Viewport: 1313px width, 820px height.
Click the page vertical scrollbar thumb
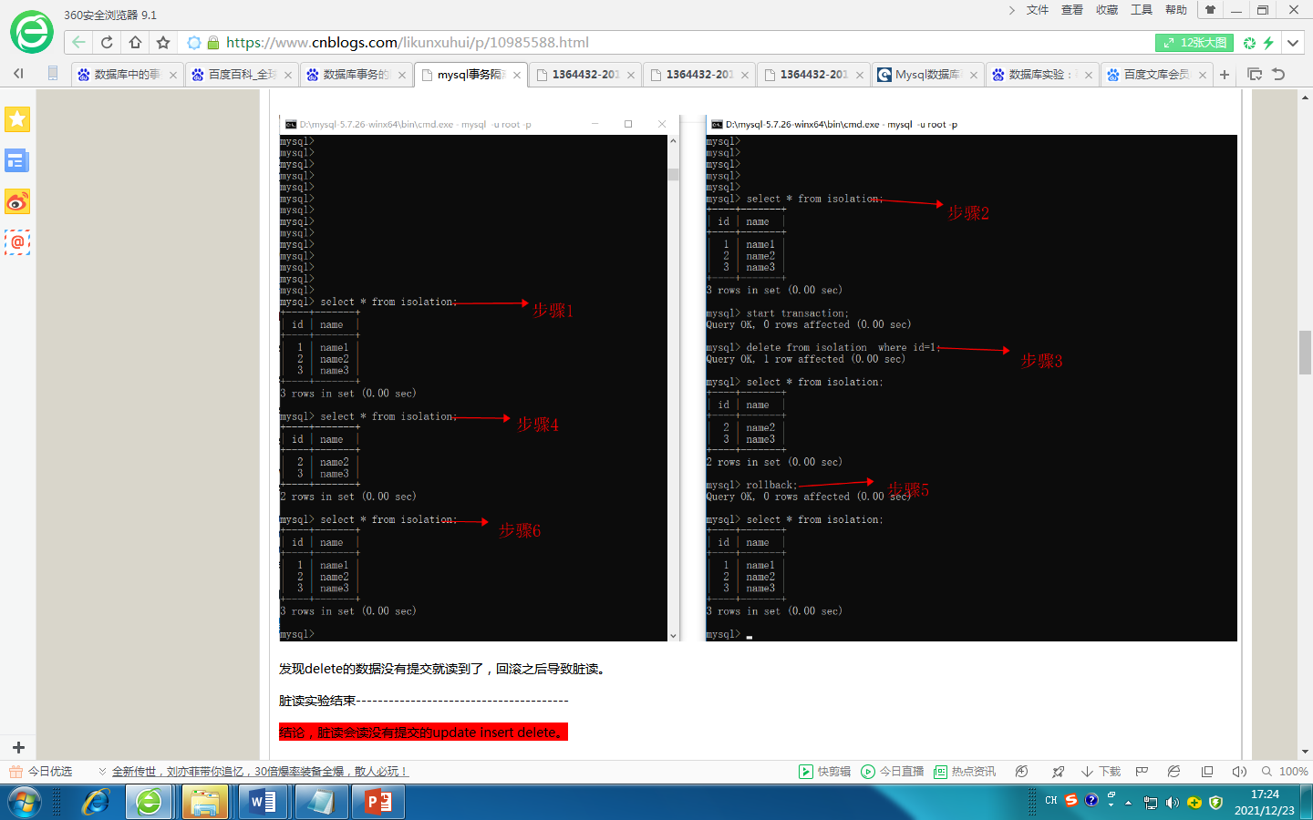[x=1305, y=353]
